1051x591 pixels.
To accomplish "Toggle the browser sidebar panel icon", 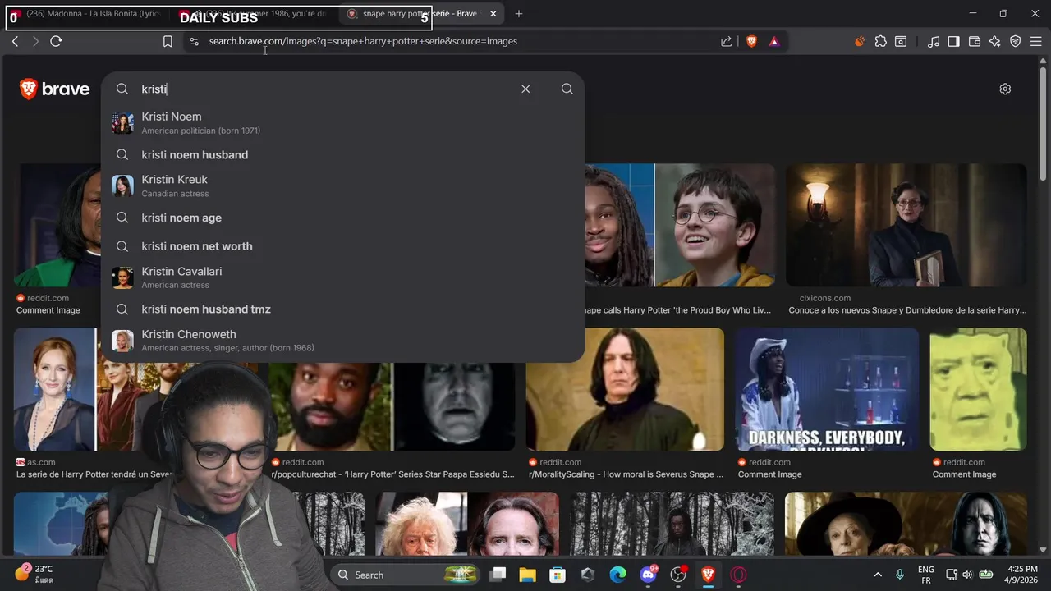I will click(x=954, y=41).
